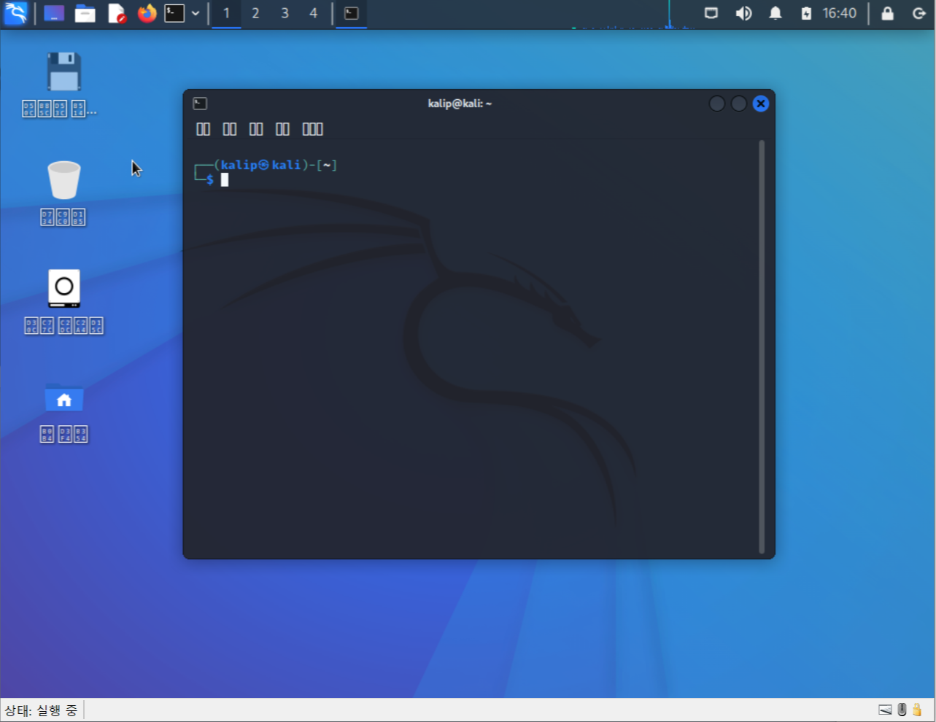Open the notifications bell icon
Screen dimensions: 936x722
776,13
